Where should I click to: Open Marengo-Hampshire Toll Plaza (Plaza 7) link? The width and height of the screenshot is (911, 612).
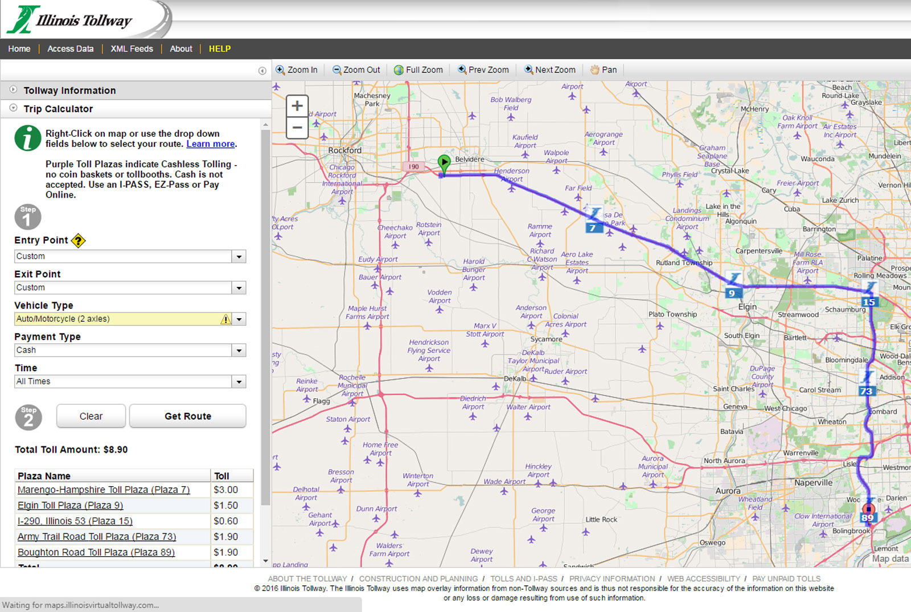(104, 490)
